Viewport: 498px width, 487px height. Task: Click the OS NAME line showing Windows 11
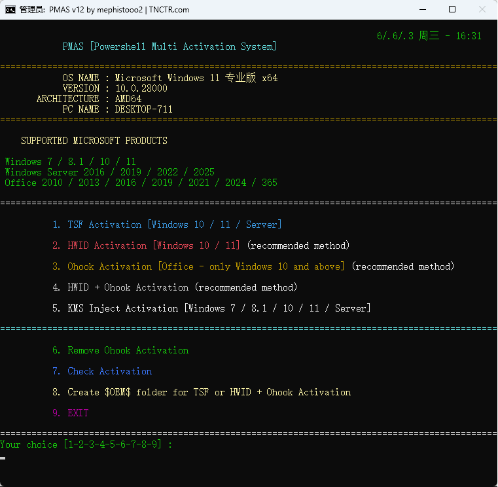click(170, 78)
